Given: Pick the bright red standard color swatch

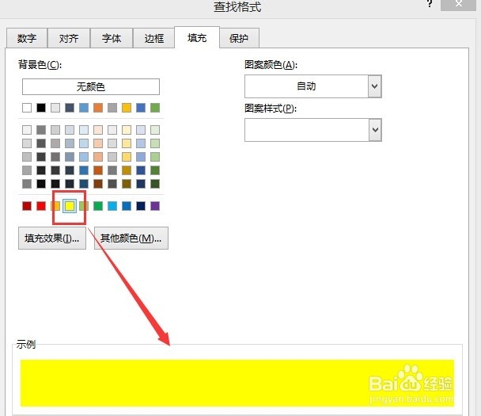Looking at the screenshot, I should [x=41, y=206].
